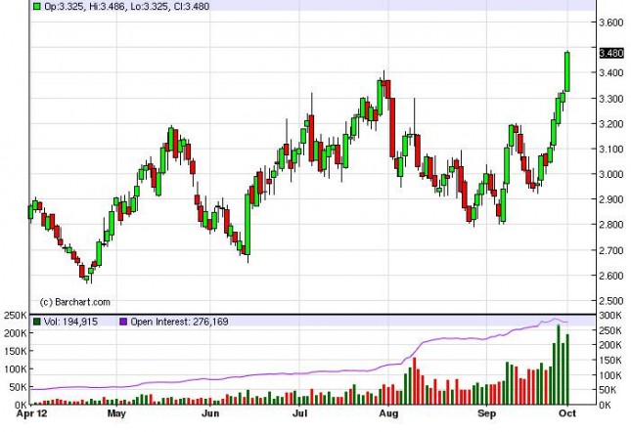Click the 'May' date axis label
Image resolution: width=631 pixels, height=432 pixels.
pos(116,413)
